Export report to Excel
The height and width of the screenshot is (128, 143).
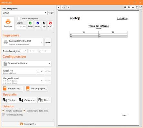(30, 25)
